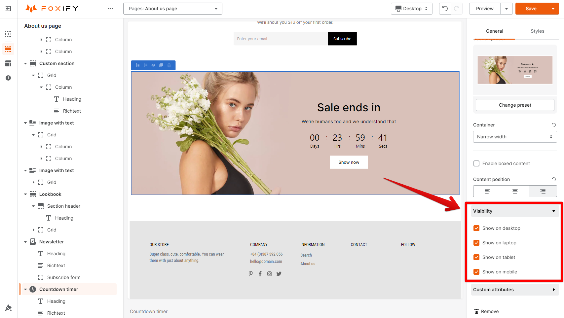This screenshot has width=564, height=318.
Task: Click the redo icon
Action: pos(457,9)
